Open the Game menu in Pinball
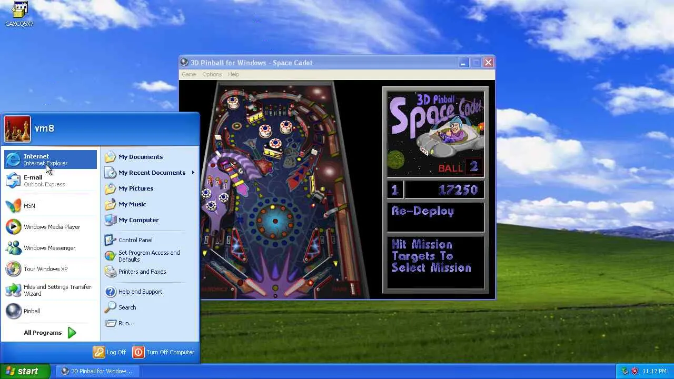Screen dimensions: 674x379 (189, 74)
